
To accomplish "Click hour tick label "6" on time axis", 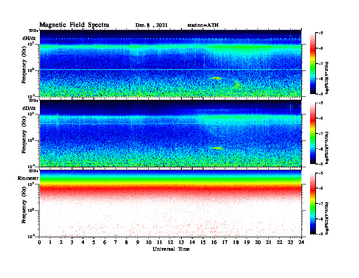I will [105, 242].
